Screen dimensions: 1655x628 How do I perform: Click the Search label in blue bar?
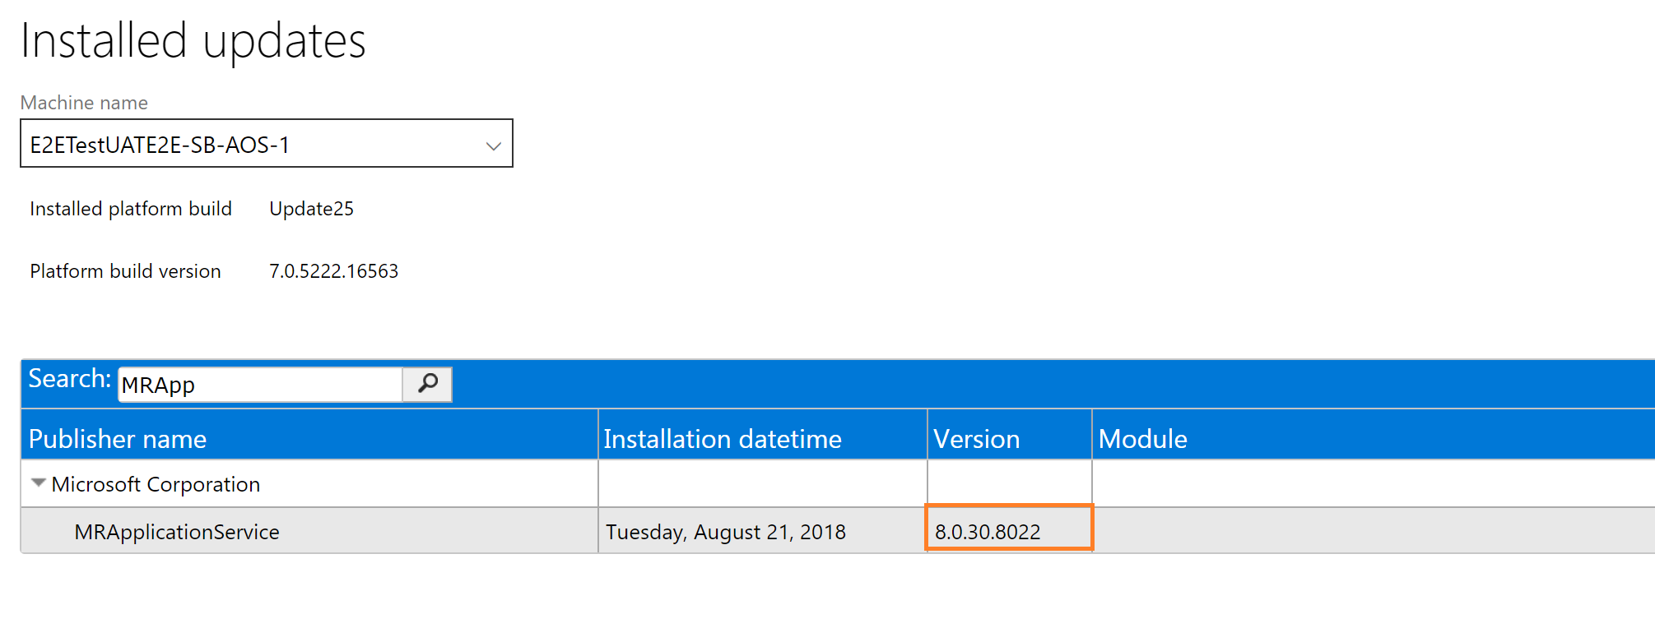[x=69, y=380]
